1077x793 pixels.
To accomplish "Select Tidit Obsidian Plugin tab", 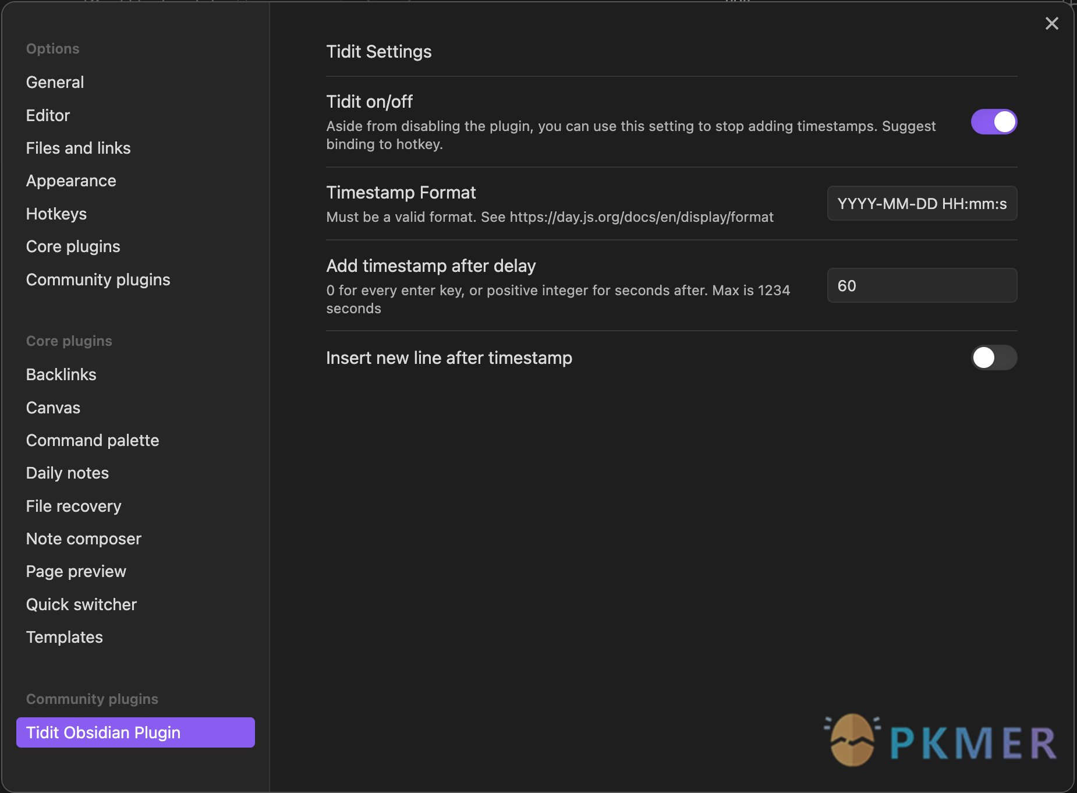I will pos(135,732).
